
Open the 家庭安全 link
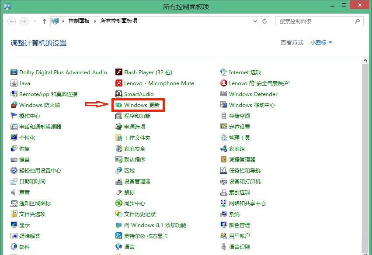pyautogui.click(x=135, y=148)
